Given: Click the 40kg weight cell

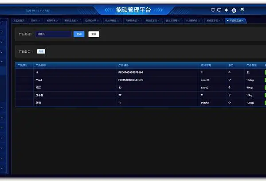Looking at the screenshot, I should [x=249, y=88].
